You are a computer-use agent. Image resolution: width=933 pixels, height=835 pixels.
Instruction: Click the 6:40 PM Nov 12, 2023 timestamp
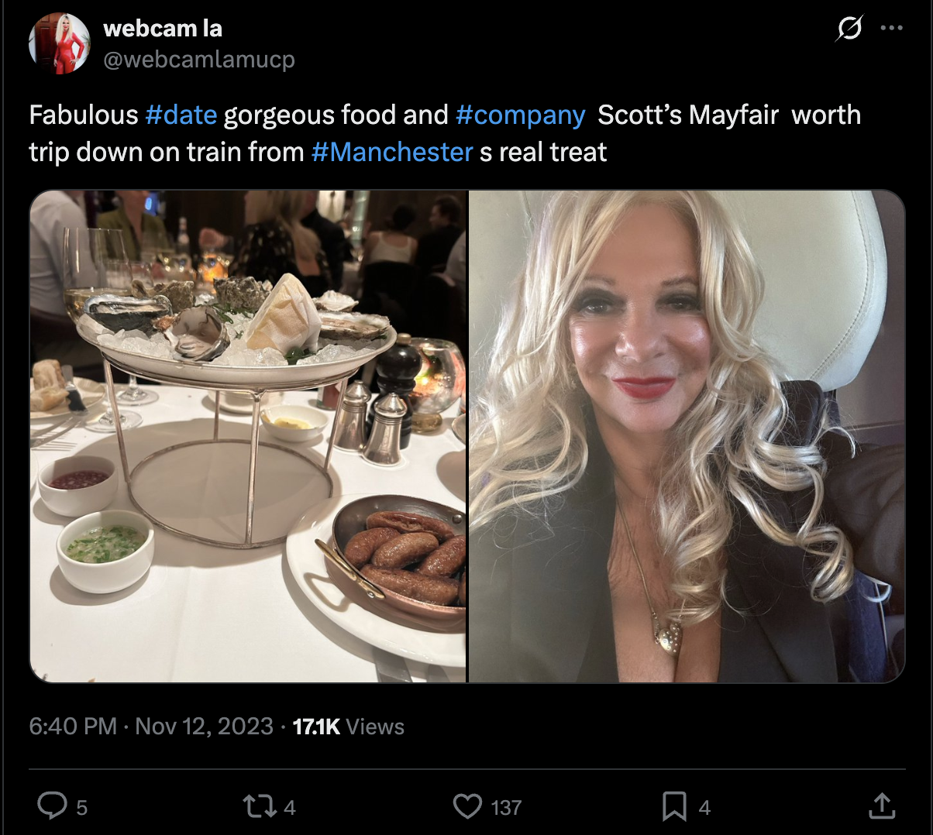pos(151,727)
